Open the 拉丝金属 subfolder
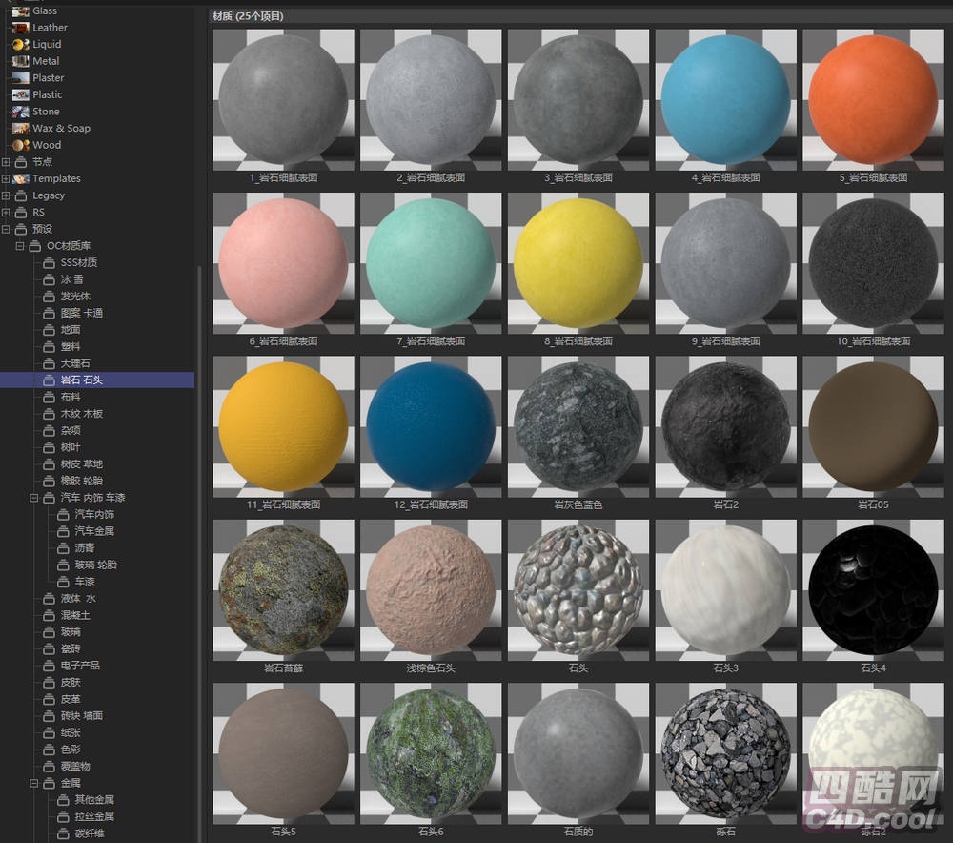The height and width of the screenshot is (843, 953). [93, 816]
